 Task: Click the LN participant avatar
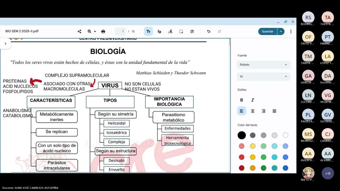(308, 95)
